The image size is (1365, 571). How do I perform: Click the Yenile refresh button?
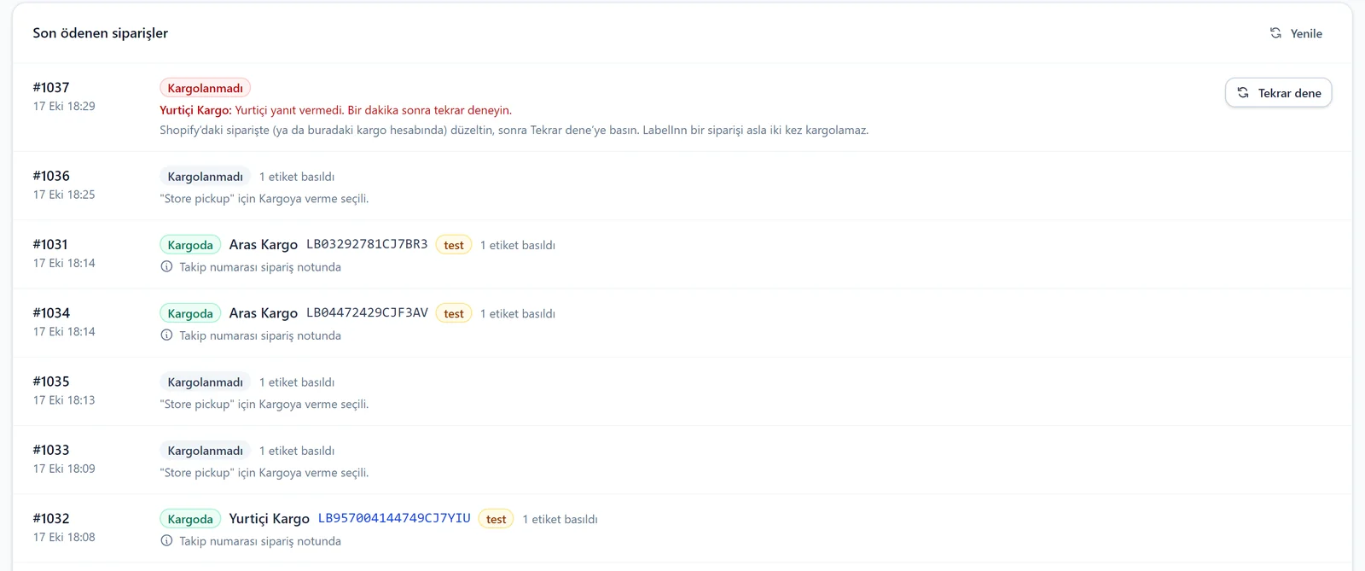click(1296, 33)
